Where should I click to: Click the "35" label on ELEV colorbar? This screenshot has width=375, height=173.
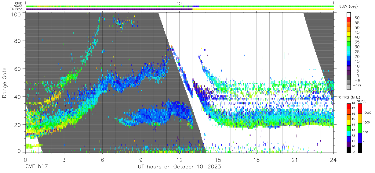(357, 42)
